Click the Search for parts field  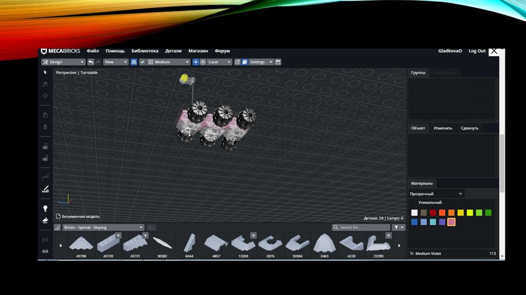pyautogui.click(x=361, y=227)
